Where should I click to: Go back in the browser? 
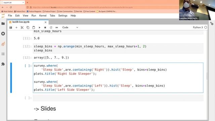(x=3, y=7)
